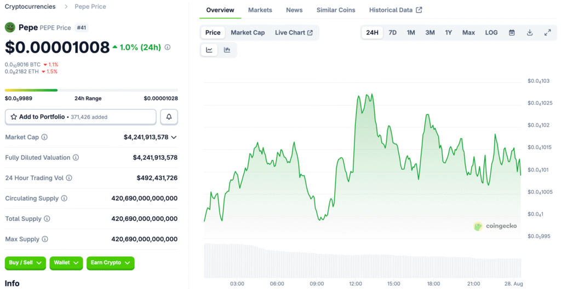Click the Fully Diluted Valuation info icon
Viewport: 561px width, 289px height.
point(76,157)
